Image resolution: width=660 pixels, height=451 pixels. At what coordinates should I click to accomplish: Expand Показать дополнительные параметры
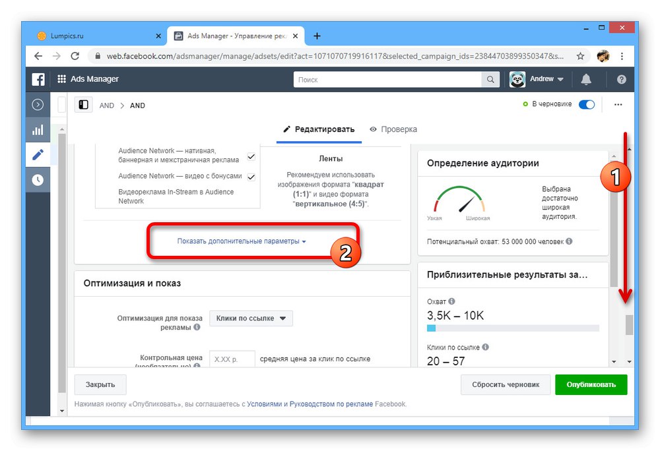coord(242,241)
